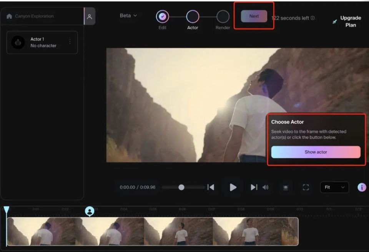
Task: Open the actor panel person icon
Action: pyautogui.click(x=90, y=17)
